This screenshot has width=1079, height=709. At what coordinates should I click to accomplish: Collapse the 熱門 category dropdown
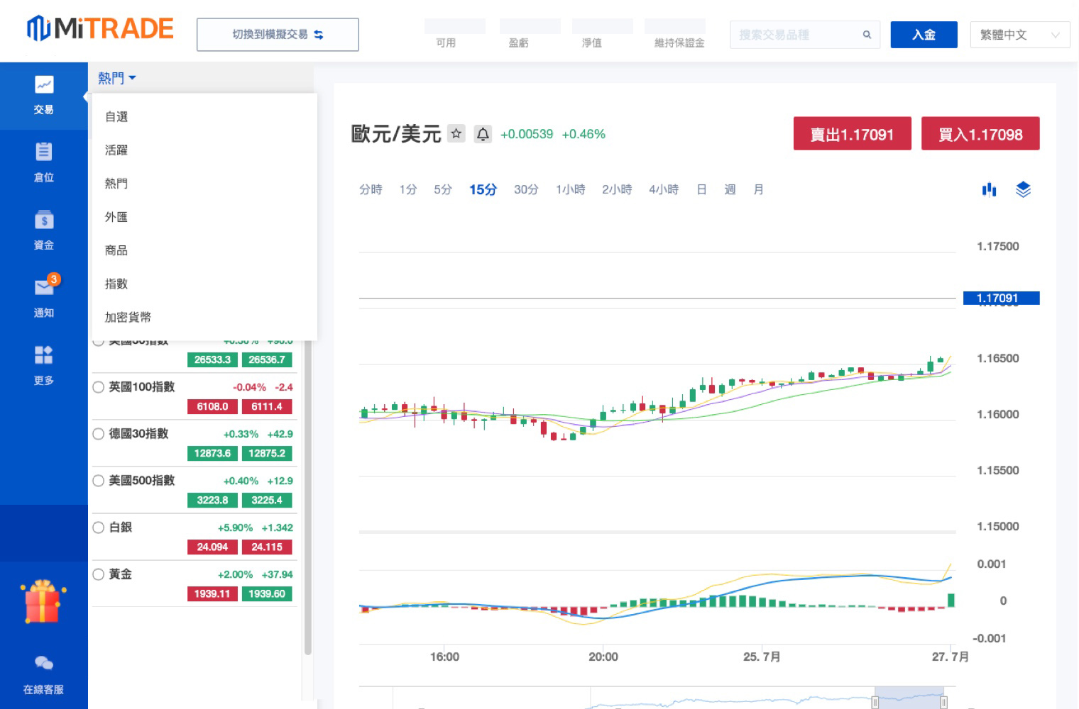click(x=116, y=78)
